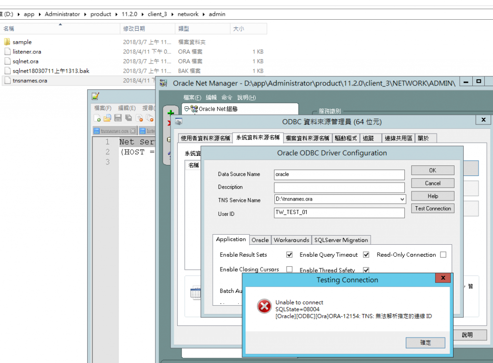Viewport: 493px width, 363px height.
Task: Click the calendar-like icon in ODBC dialog
Action: [195, 293]
